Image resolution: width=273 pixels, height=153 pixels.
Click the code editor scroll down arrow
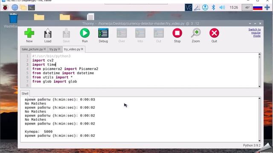260,86
